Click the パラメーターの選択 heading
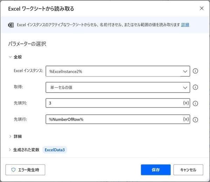The height and width of the screenshot is (182, 210). [x=27, y=44]
